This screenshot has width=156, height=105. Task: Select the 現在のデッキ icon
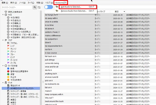click(x=8, y=86)
